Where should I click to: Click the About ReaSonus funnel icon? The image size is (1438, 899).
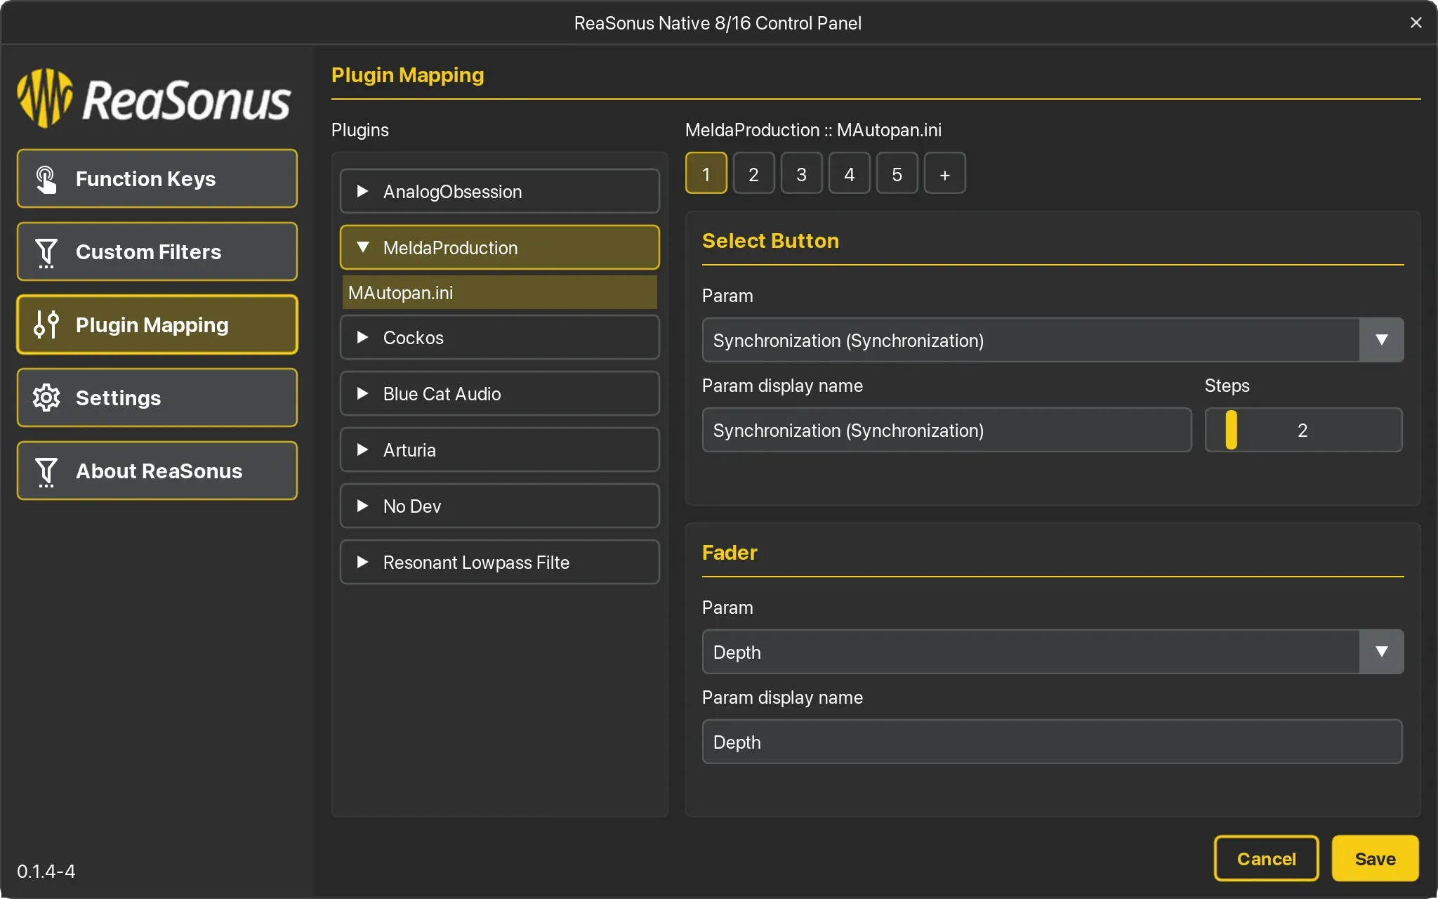click(46, 471)
